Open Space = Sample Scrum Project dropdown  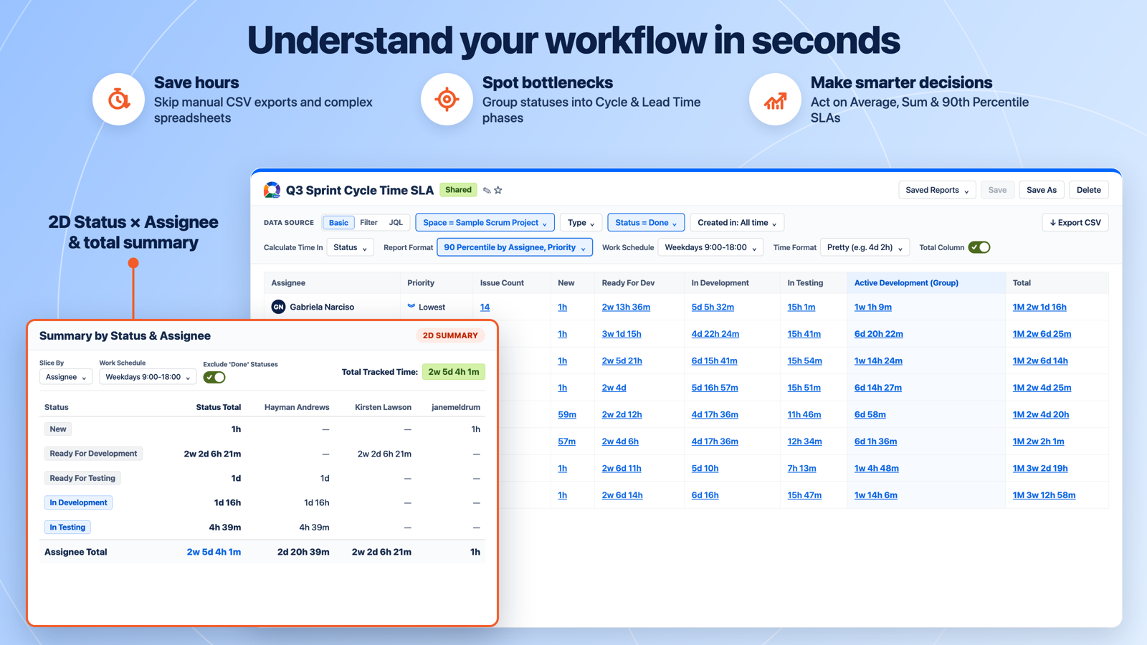(x=485, y=223)
